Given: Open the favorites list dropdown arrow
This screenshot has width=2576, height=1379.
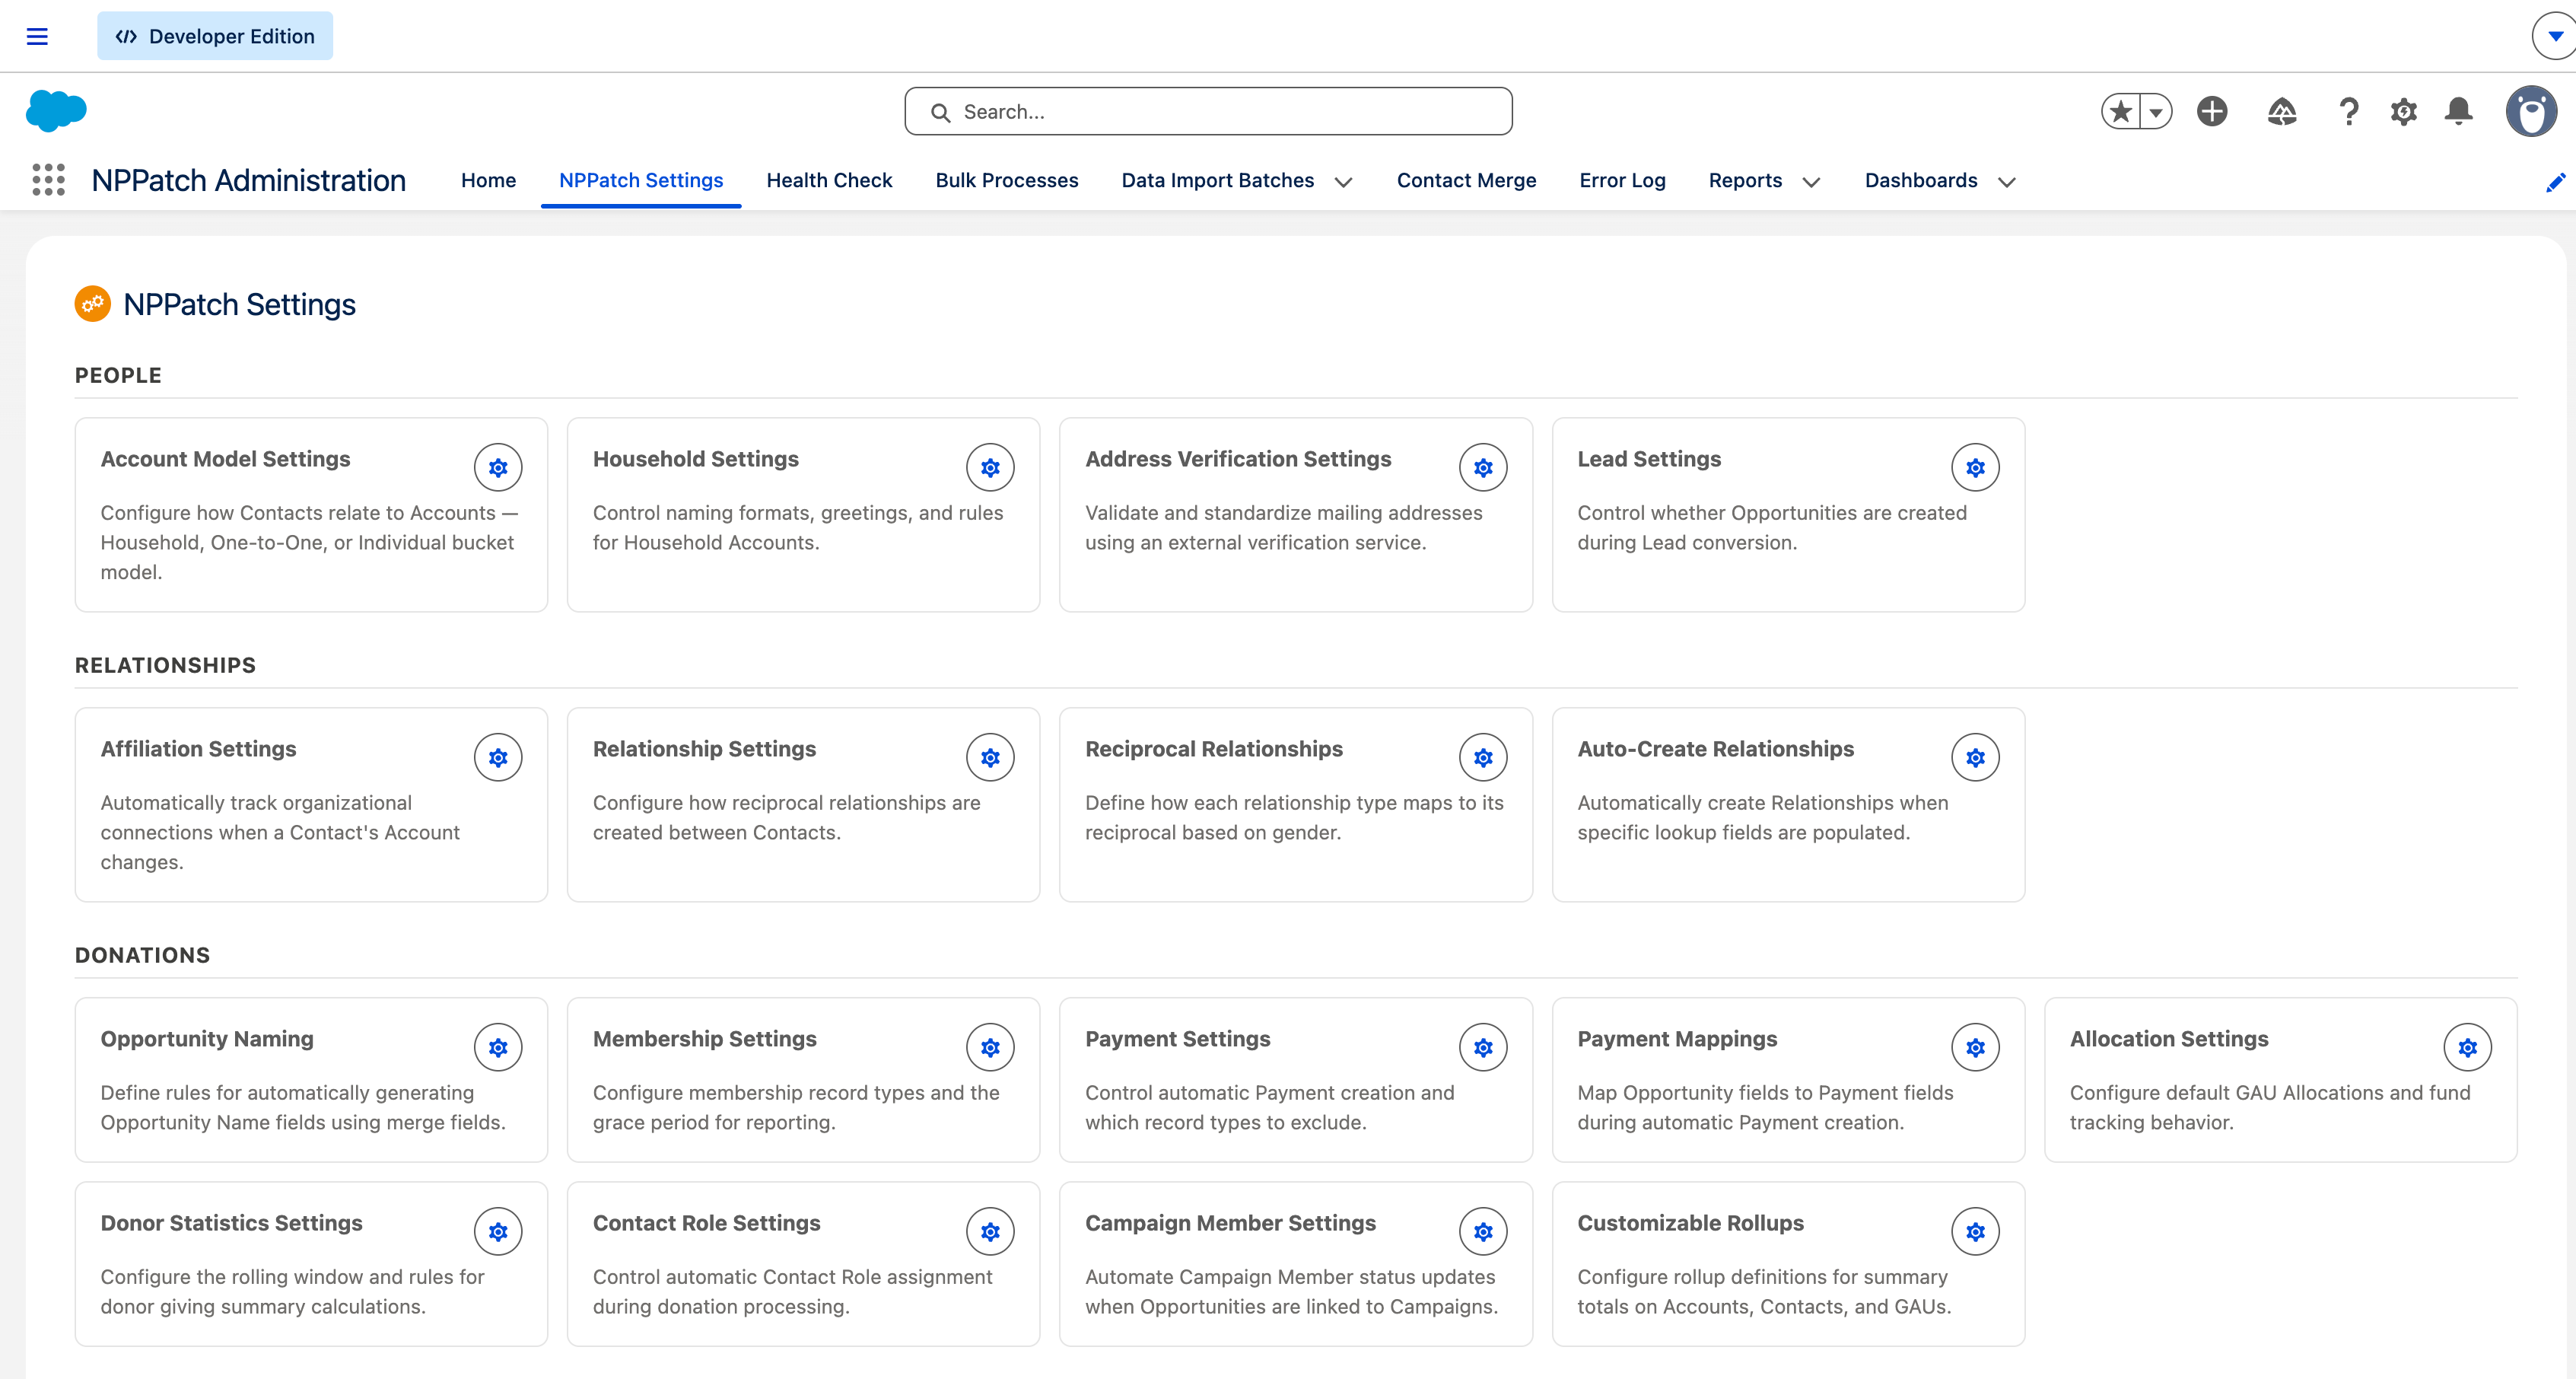Looking at the screenshot, I should click(x=2157, y=111).
